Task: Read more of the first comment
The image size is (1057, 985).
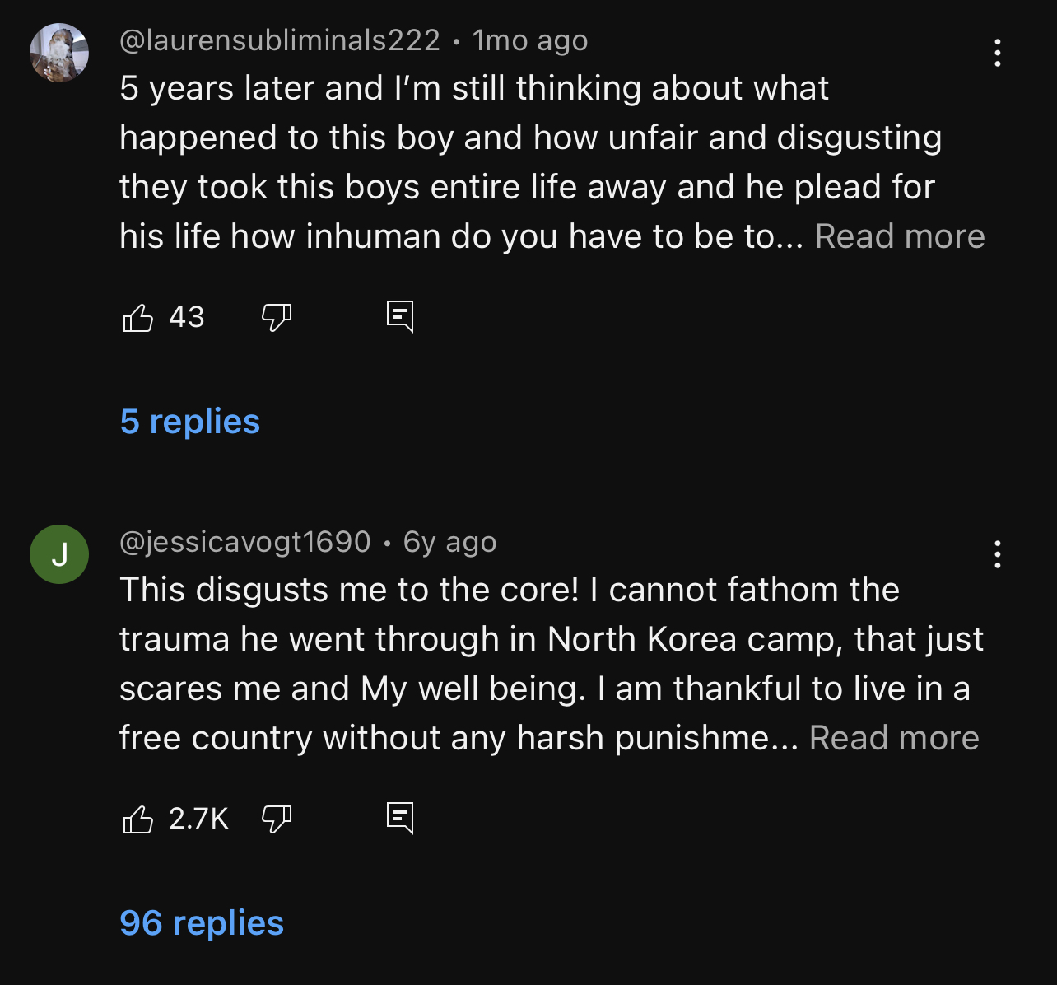Action: pyautogui.click(x=900, y=236)
